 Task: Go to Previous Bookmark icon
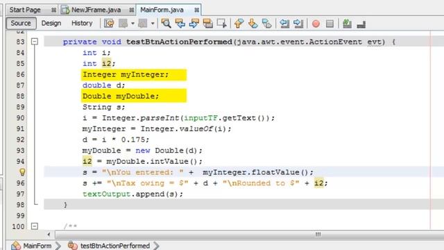(239, 24)
